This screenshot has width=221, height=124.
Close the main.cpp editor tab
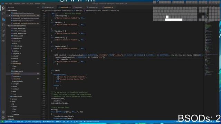[x=70, y=7]
